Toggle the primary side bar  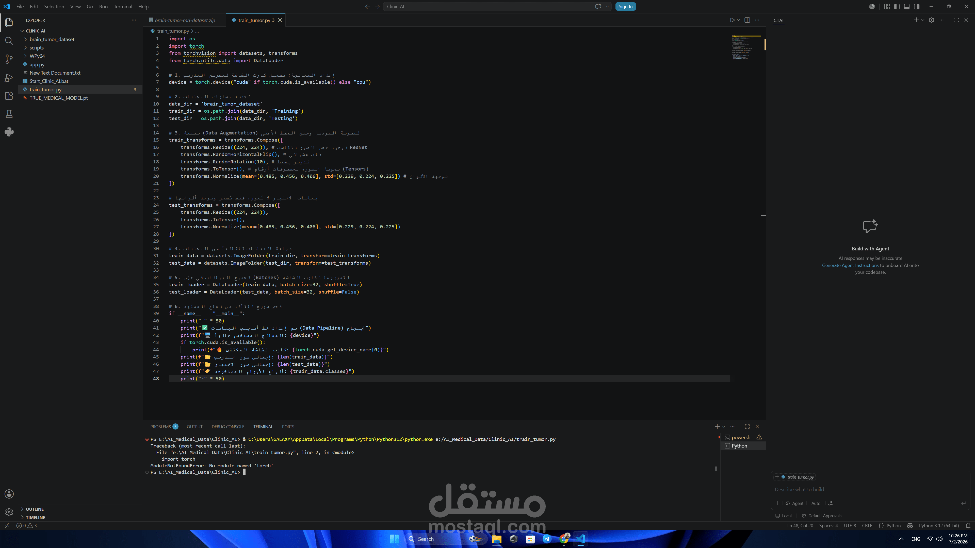point(897,6)
